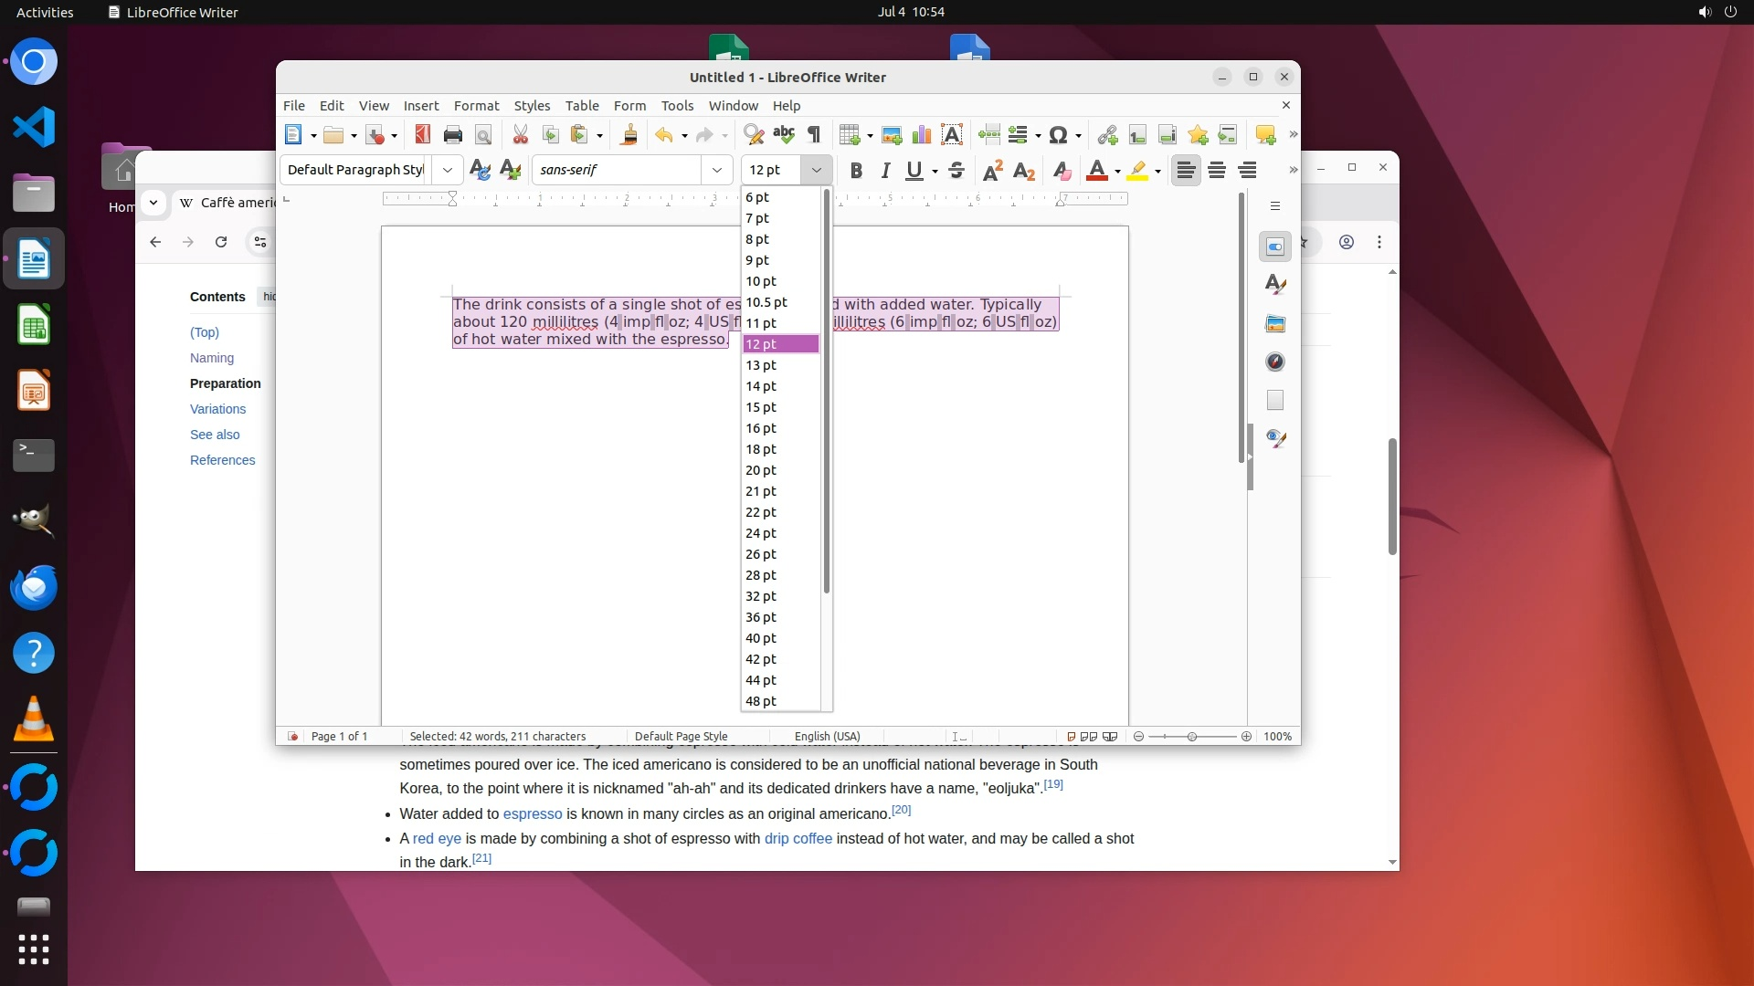Open the Table menu
Viewport: 1754px width, 986px height.
581,106
